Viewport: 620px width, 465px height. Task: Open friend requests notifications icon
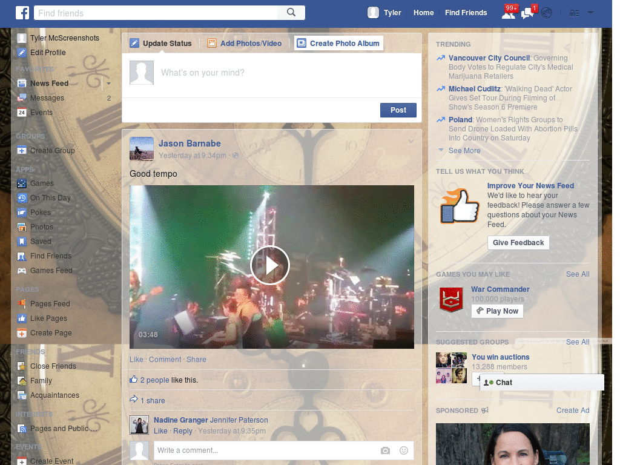pos(509,13)
